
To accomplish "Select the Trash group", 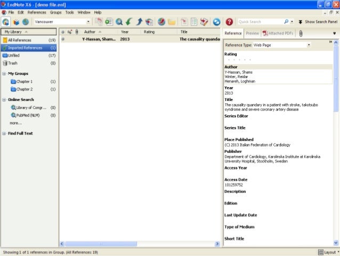I will [29, 63].
